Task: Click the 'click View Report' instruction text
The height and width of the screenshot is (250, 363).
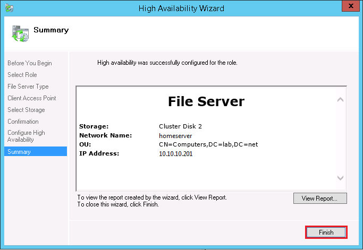Action: [152, 197]
